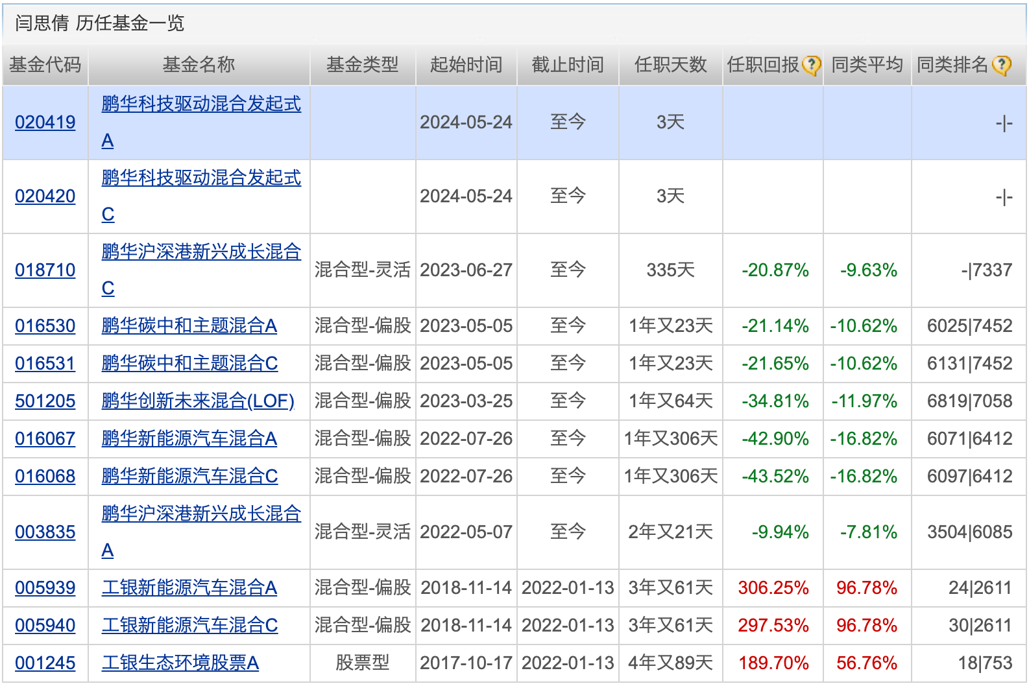Viewport: 1029px width, 686px height.
Task: Open fund code 005939 link
Action: [45, 587]
